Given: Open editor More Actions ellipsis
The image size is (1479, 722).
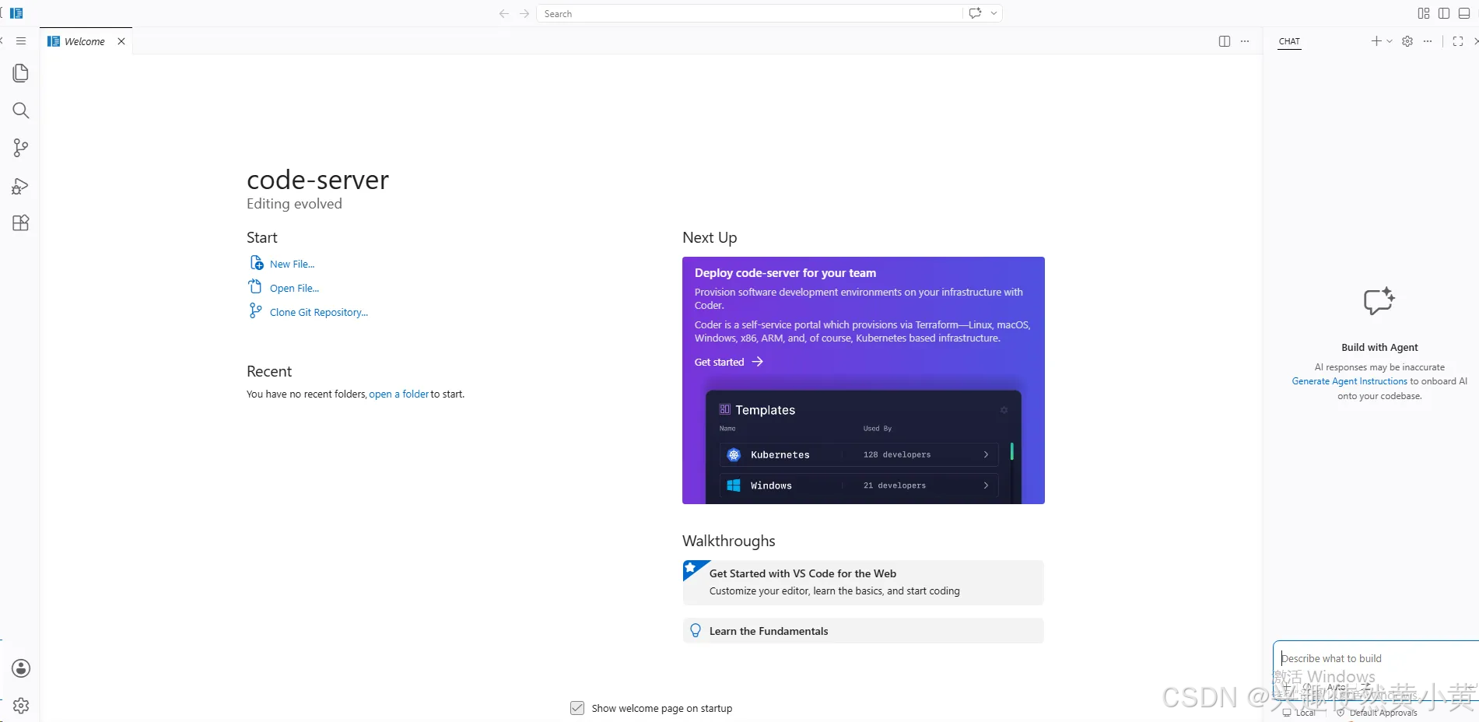Looking at the screenshot, I should point(1245,41).
